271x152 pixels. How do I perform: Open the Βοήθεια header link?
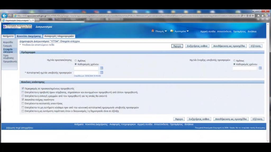[252, 31]
